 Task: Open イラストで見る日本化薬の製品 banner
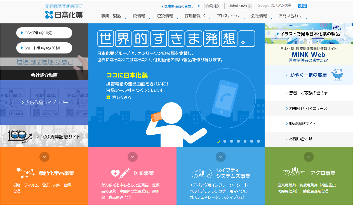click(309, 34)
